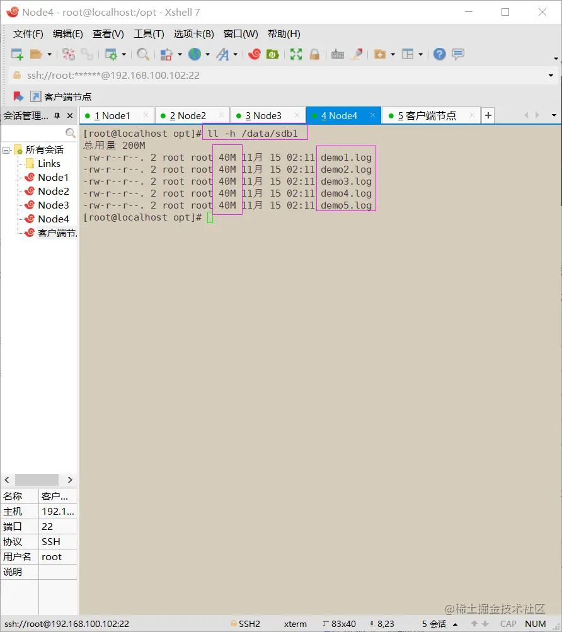This screenshot has width=562, height=632.
Task: Click the color scheme toolbar icon
Action: (166, 54)
